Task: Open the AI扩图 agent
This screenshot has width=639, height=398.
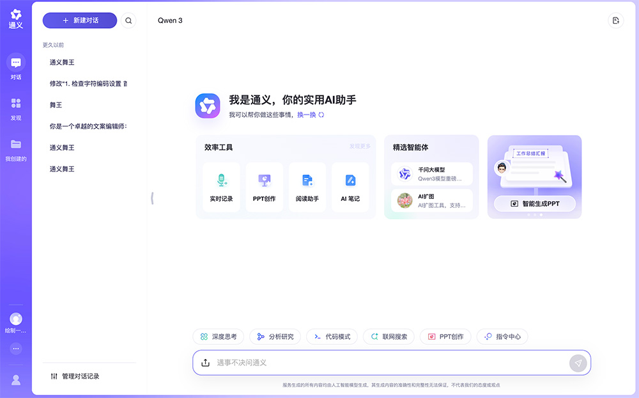Action: click(x=432, y=200)
